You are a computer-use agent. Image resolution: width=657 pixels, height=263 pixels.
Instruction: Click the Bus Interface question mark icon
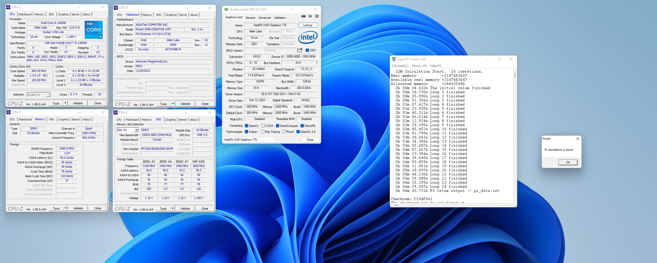316,63
